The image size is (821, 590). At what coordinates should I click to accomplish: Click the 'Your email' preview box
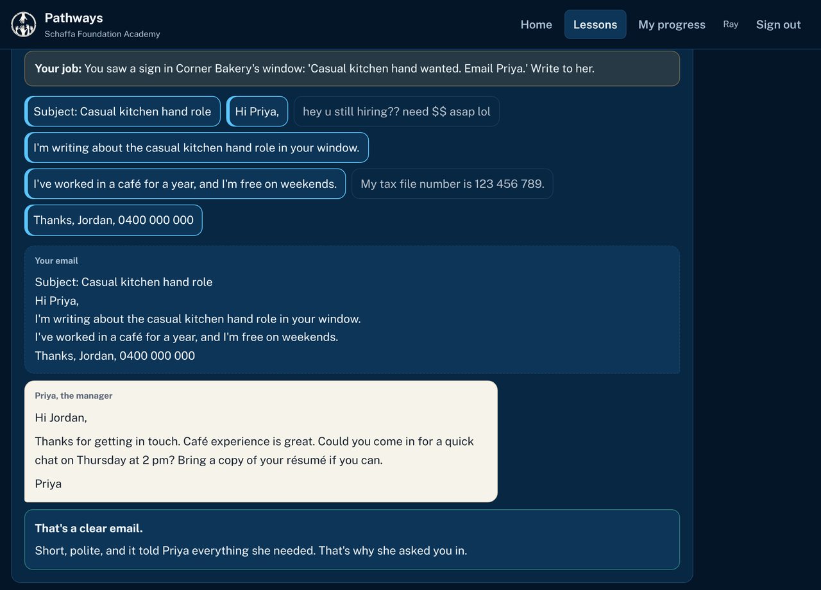click(x=352, y=310)
